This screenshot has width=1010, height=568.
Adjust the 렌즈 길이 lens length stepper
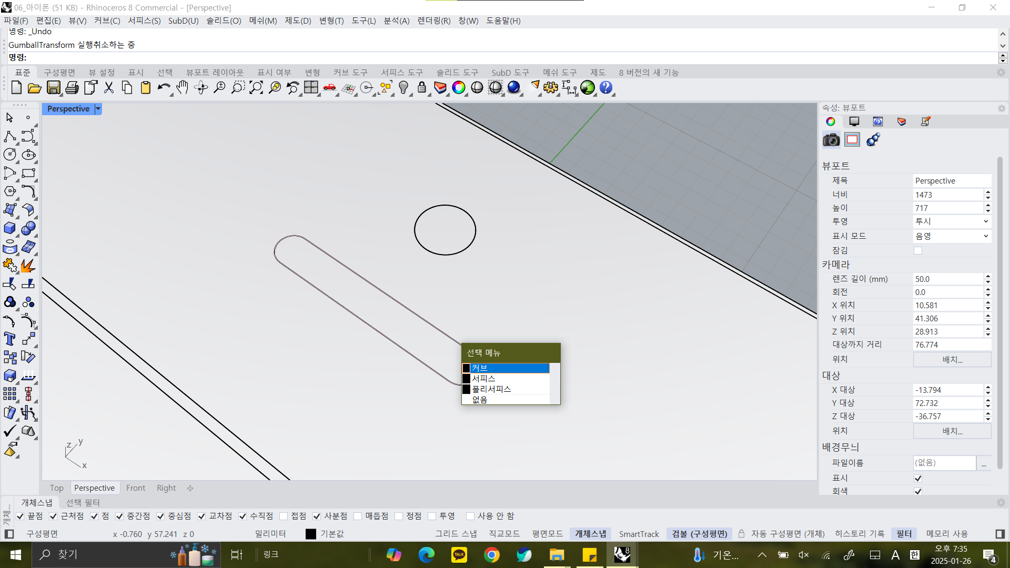click(x=988, y=279)
